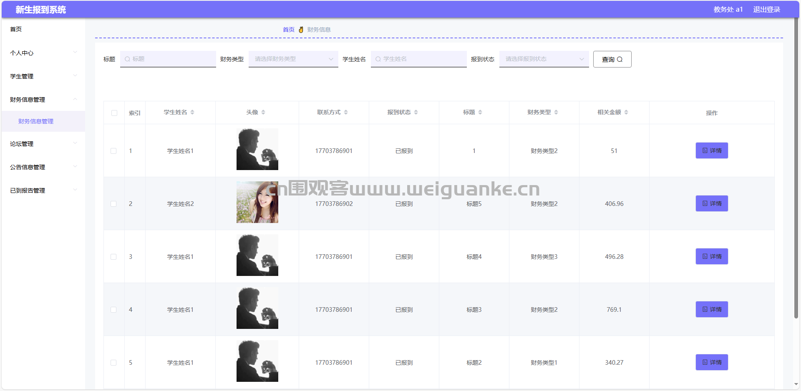The image size is (801, 391).
Task: Select the checkbox for row 1
Action: click(113, 151)
